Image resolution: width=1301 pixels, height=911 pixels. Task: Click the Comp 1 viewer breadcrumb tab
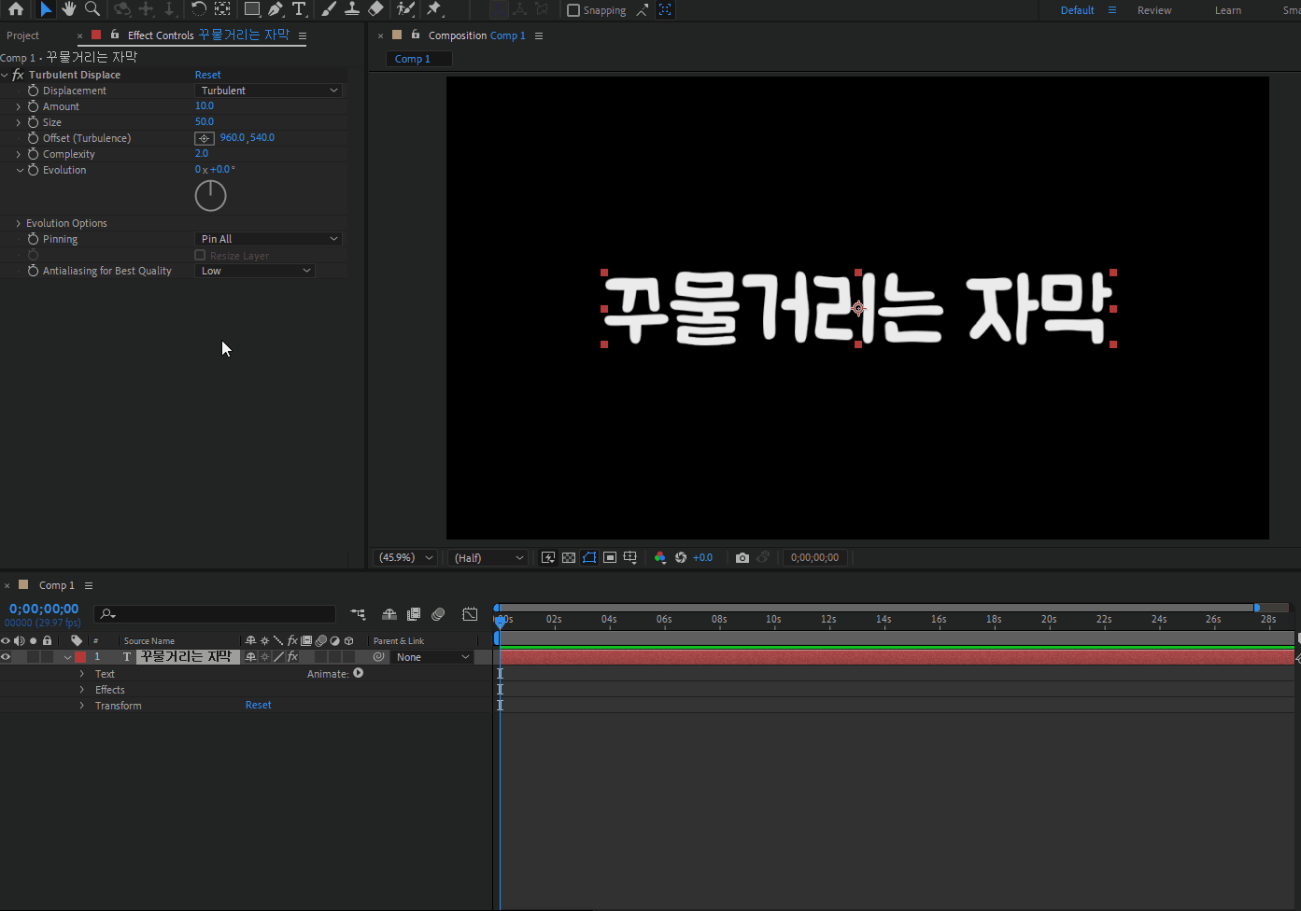[418, 59]
